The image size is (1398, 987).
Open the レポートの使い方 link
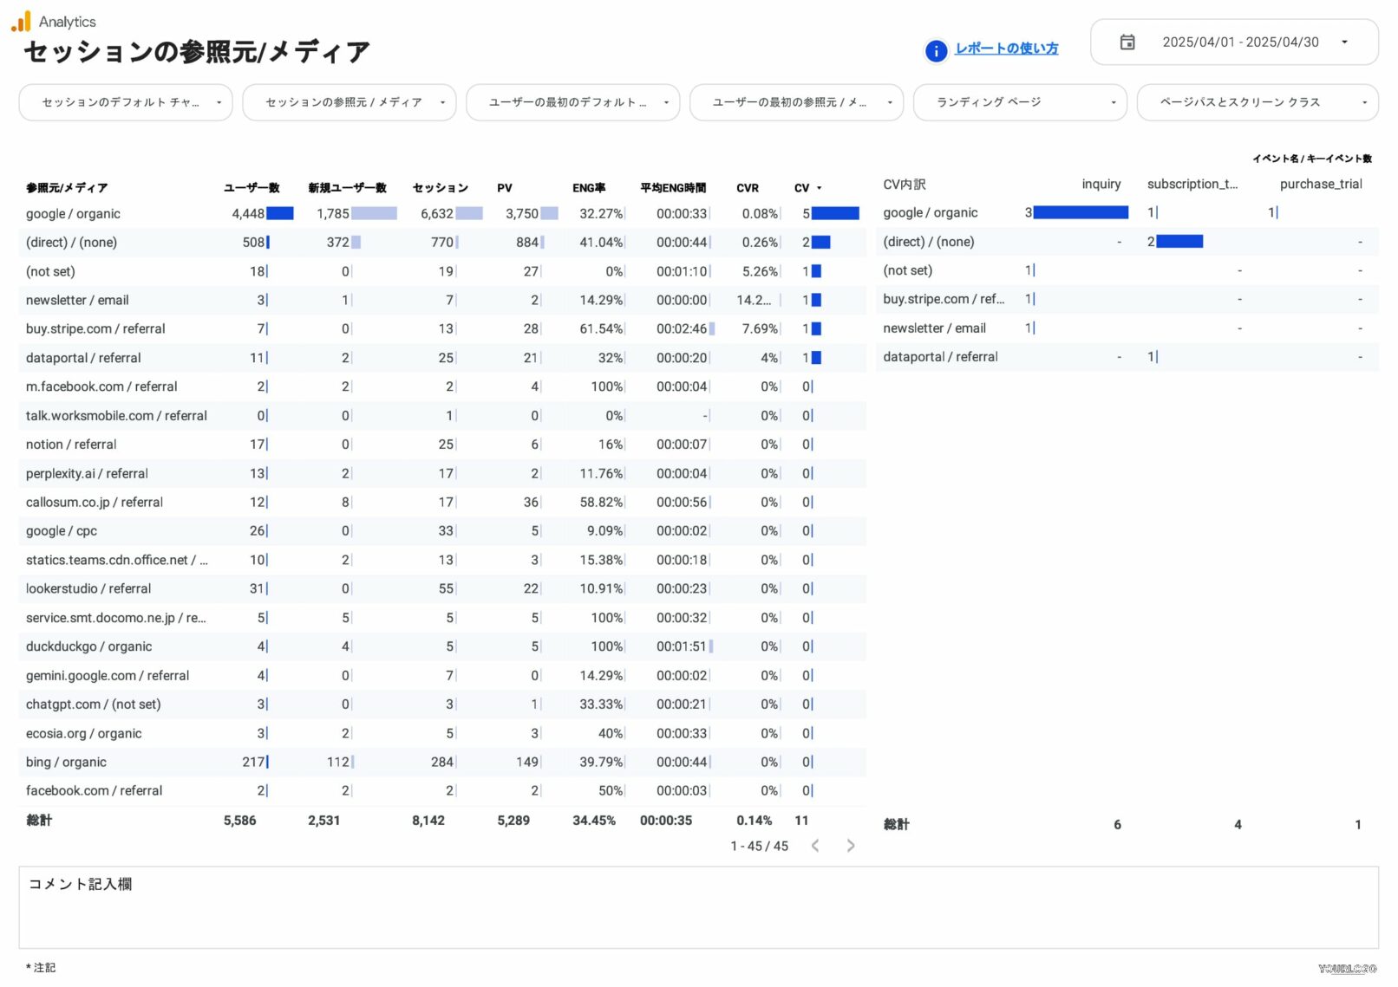click(x=1006, y=49)
